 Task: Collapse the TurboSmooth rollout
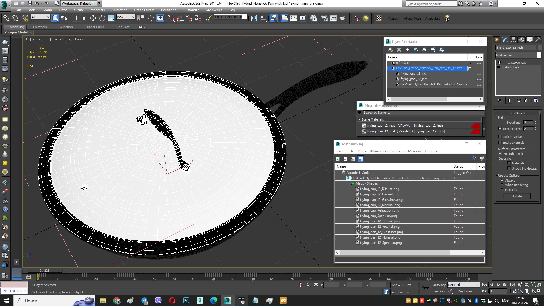click(x=517, y=113)
